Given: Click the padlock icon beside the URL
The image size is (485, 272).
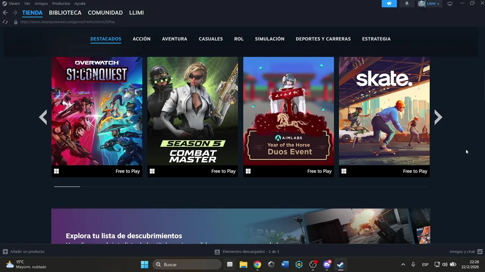Looking at the screenshot, I should tap(16, 22).
